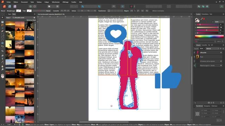This screenshot has width=225, height=126.
Task: Switch to the Caractère tab
Action: (204, 45)
